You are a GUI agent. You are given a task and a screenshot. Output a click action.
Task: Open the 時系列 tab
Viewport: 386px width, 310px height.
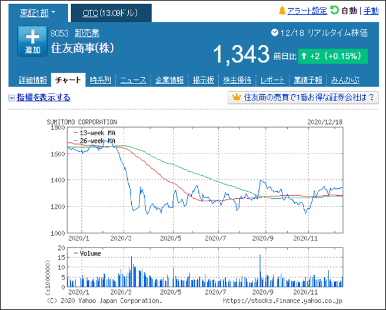101,80
